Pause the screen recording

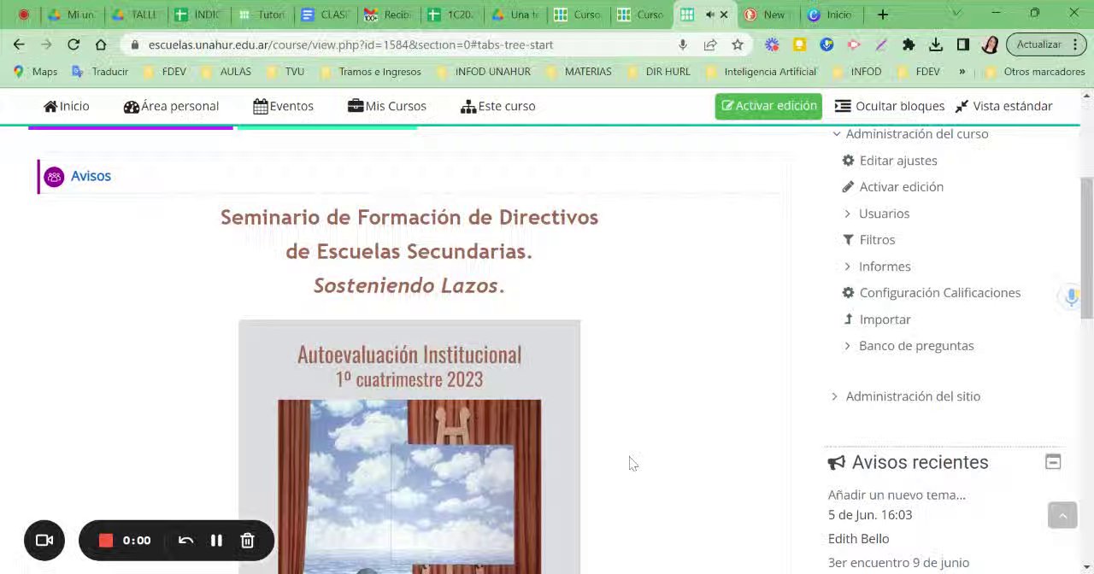point(216,540)
